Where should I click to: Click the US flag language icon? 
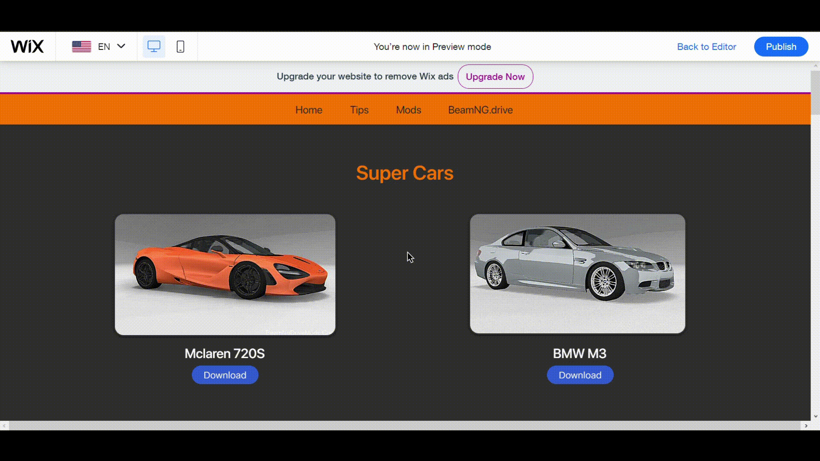point(82,47)
